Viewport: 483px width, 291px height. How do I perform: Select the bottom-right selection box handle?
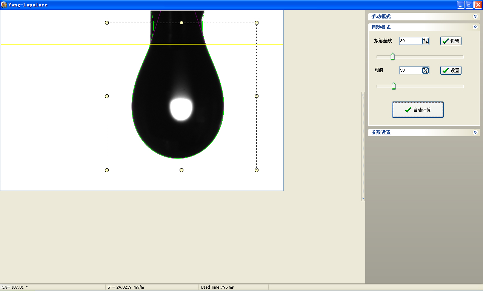(257, 170)
